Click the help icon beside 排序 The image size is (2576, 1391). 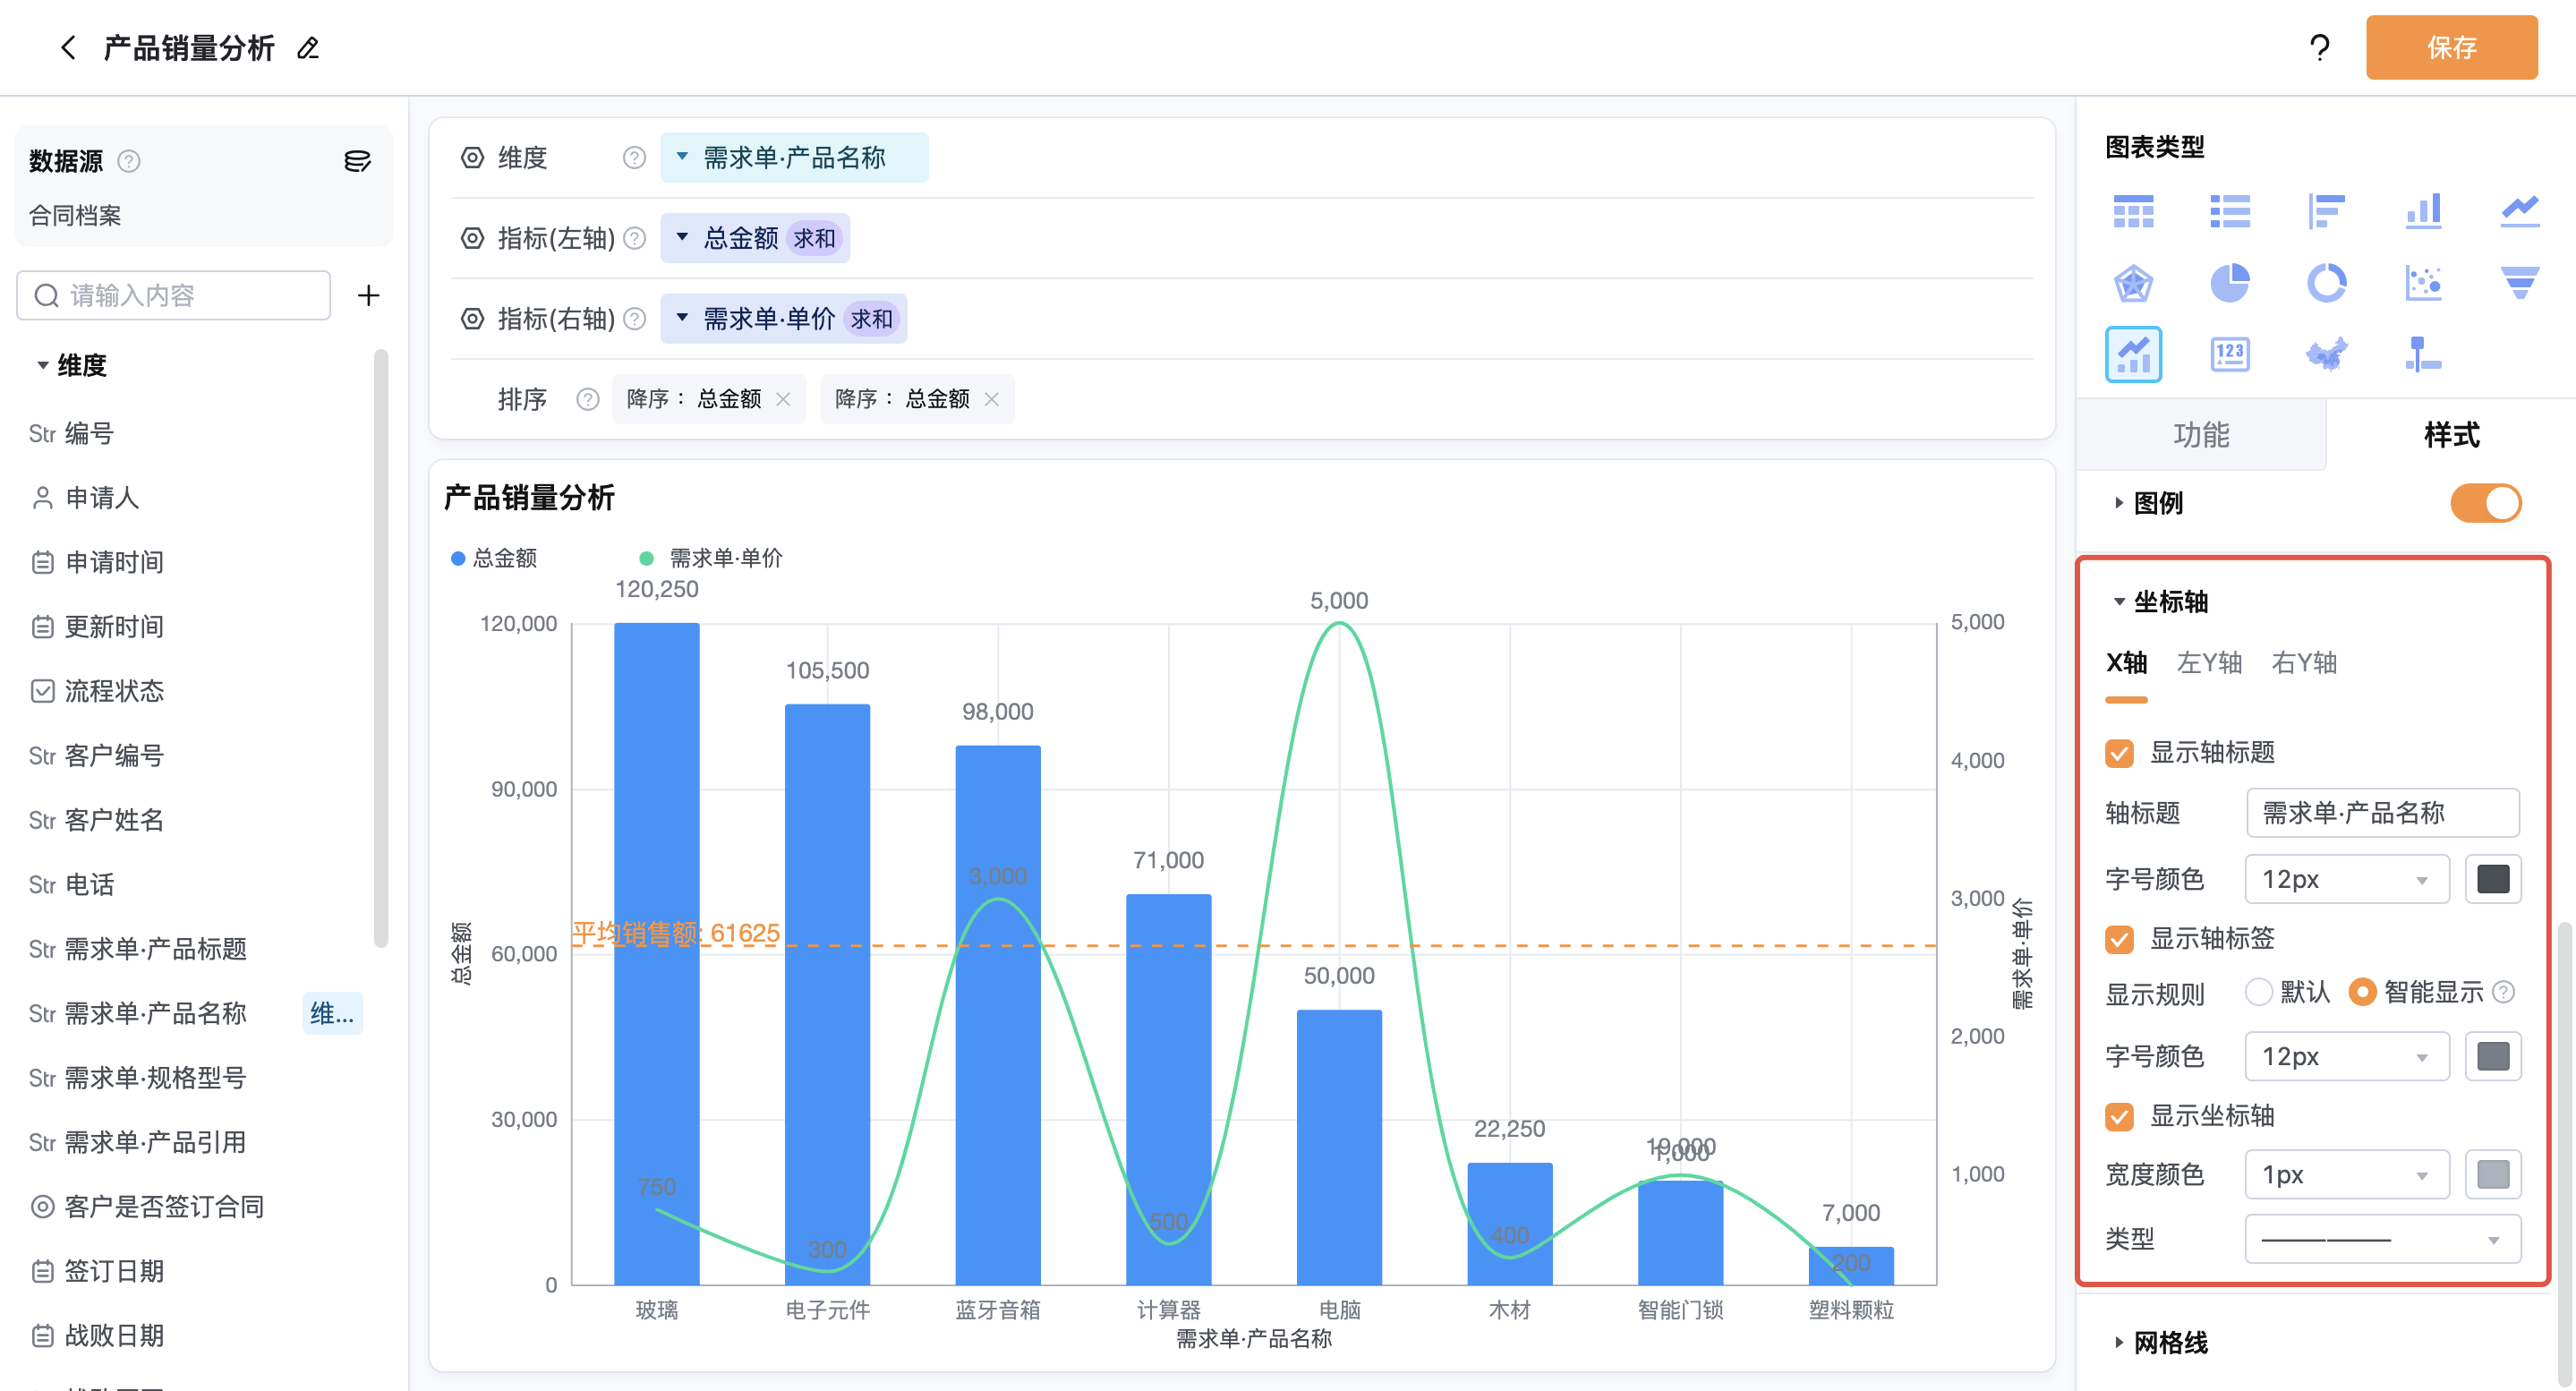[587, 399]
